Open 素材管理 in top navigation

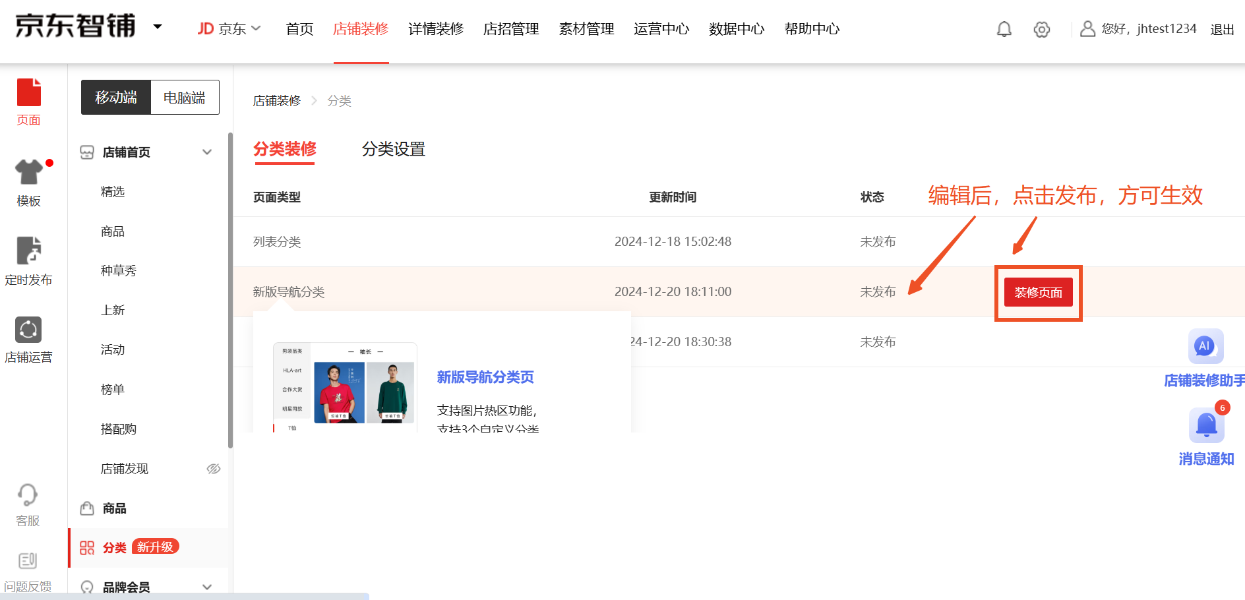coord(586,29)
